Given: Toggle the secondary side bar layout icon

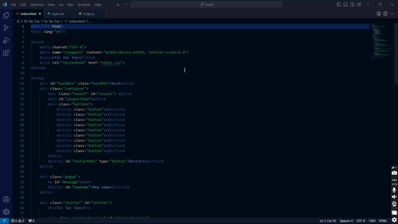Looking at the screenshot, I should click(x=352, y=5).
